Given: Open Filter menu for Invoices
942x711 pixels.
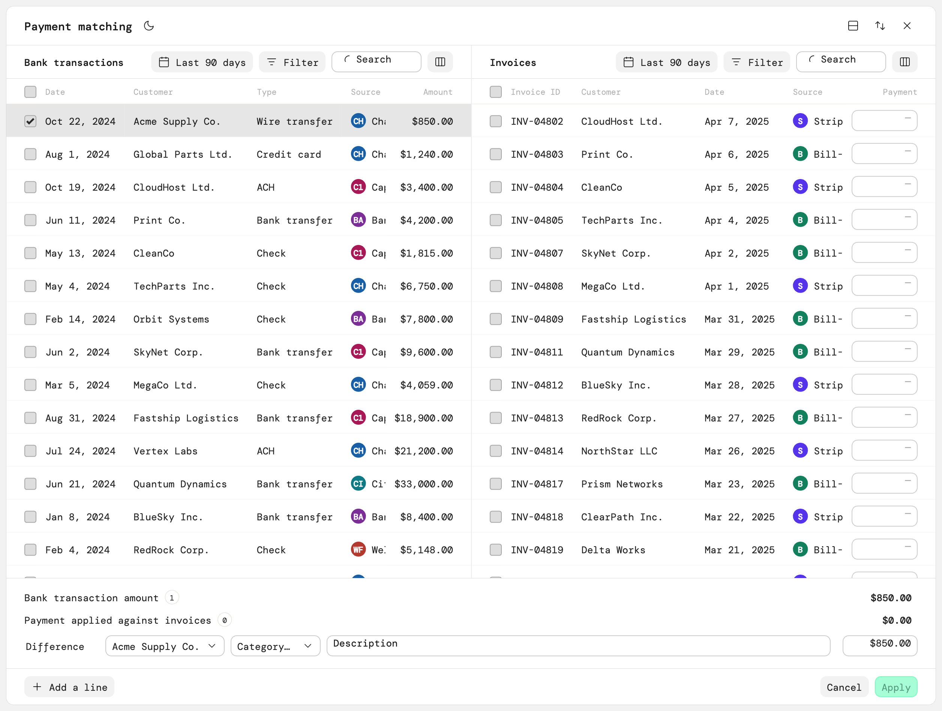Looking at the screenshot, I should (757, 62).
